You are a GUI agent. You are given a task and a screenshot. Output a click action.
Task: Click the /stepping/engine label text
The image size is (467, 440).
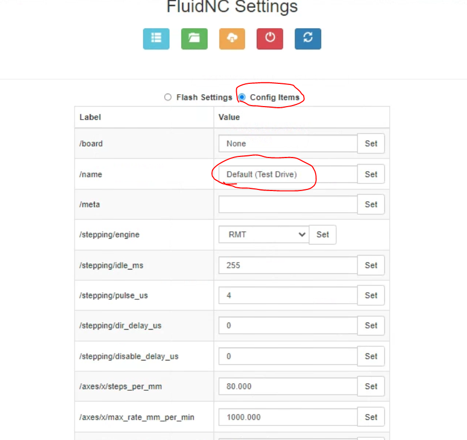pyautogui.click(x=109, y=235)
